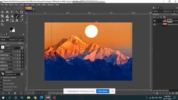The image size is (178, 100).
Task: Open Paintbrush Mode Normal dropdown
Action: (9, 40)
